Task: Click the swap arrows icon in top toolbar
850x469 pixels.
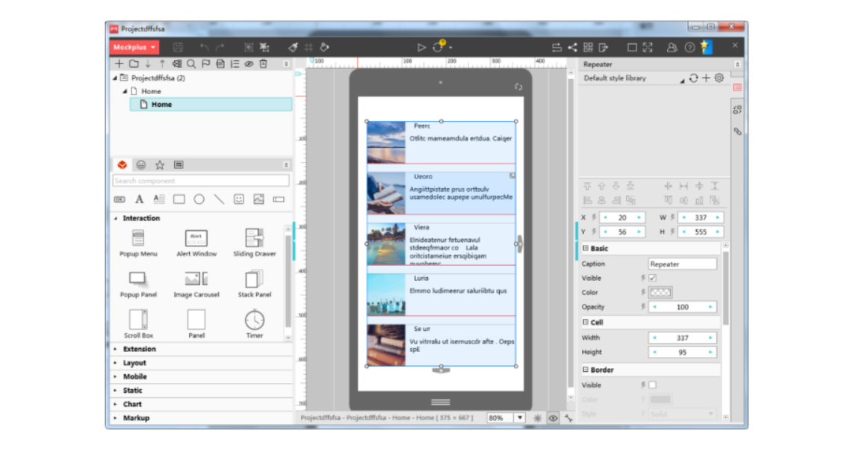Action: (556, 47)
